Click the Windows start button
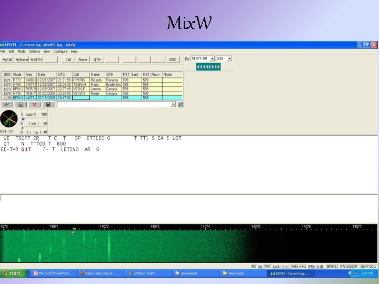 13,273
